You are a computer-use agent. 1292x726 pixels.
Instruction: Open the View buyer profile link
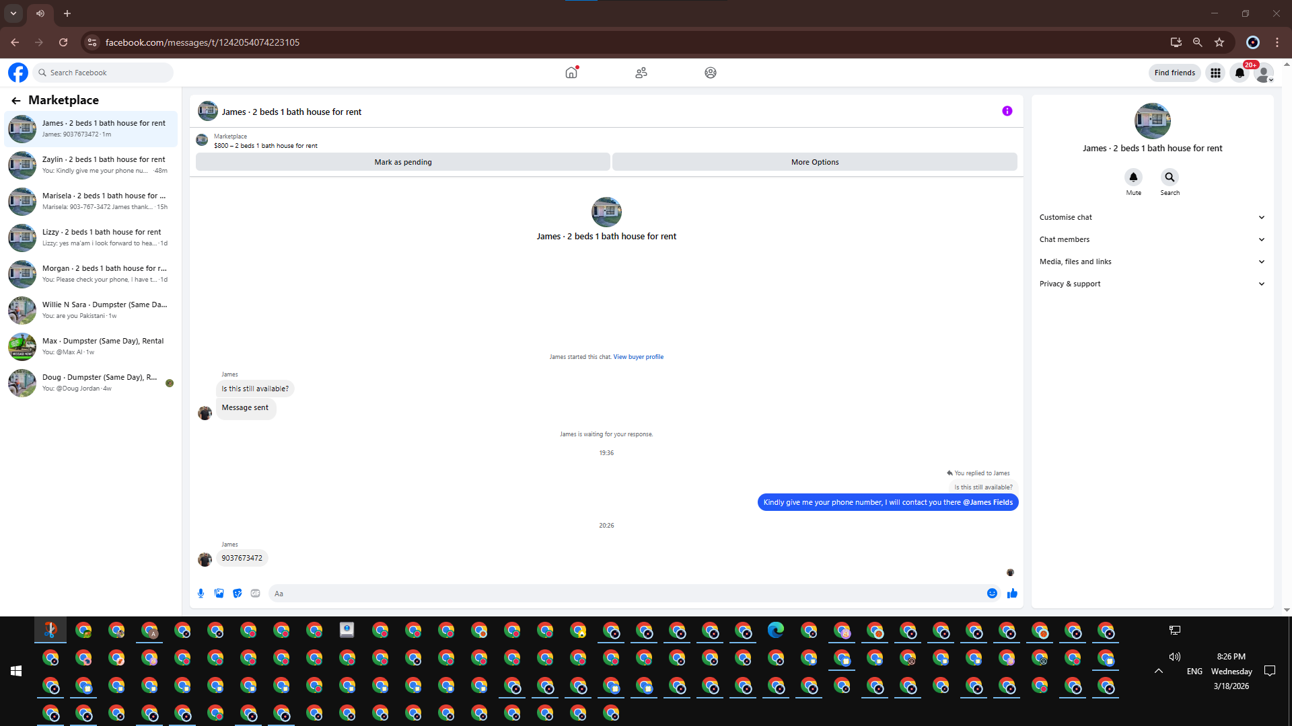tap(638, 357)
